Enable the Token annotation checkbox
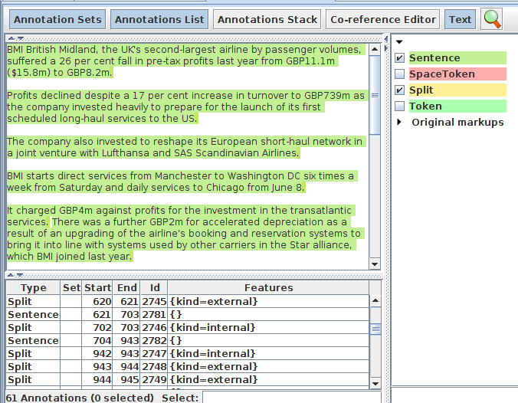 tap(400, 106)
